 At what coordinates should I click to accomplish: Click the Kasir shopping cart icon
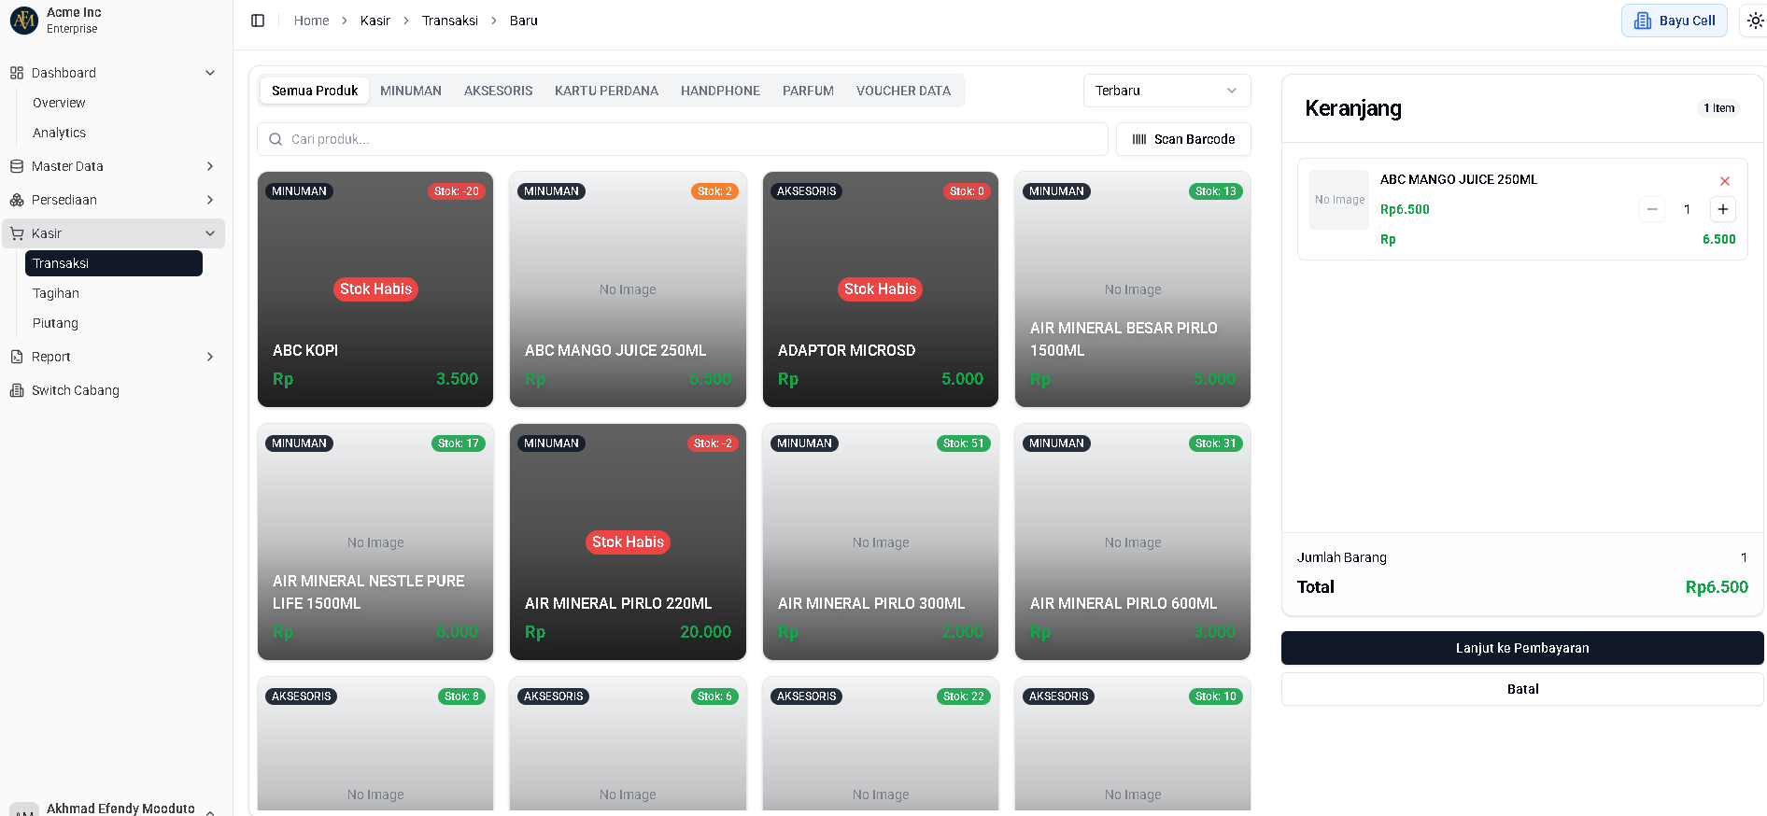point(17,233)
